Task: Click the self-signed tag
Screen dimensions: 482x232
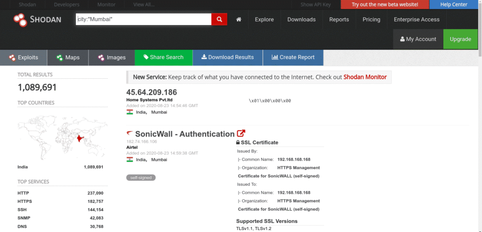Action: (141, 177)
